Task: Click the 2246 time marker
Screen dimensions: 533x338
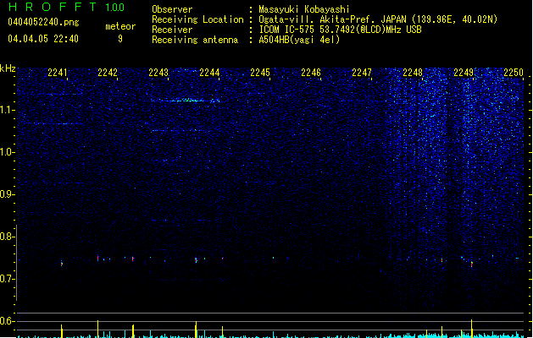Action: coord(311,73)
